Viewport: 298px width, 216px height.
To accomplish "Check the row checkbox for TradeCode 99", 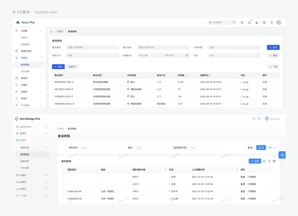I will pos(64,191).
